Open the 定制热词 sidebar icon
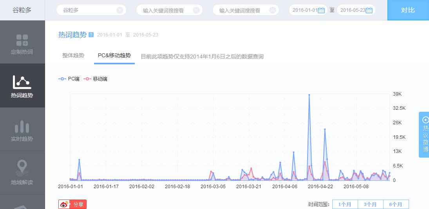 click(22, 40)
